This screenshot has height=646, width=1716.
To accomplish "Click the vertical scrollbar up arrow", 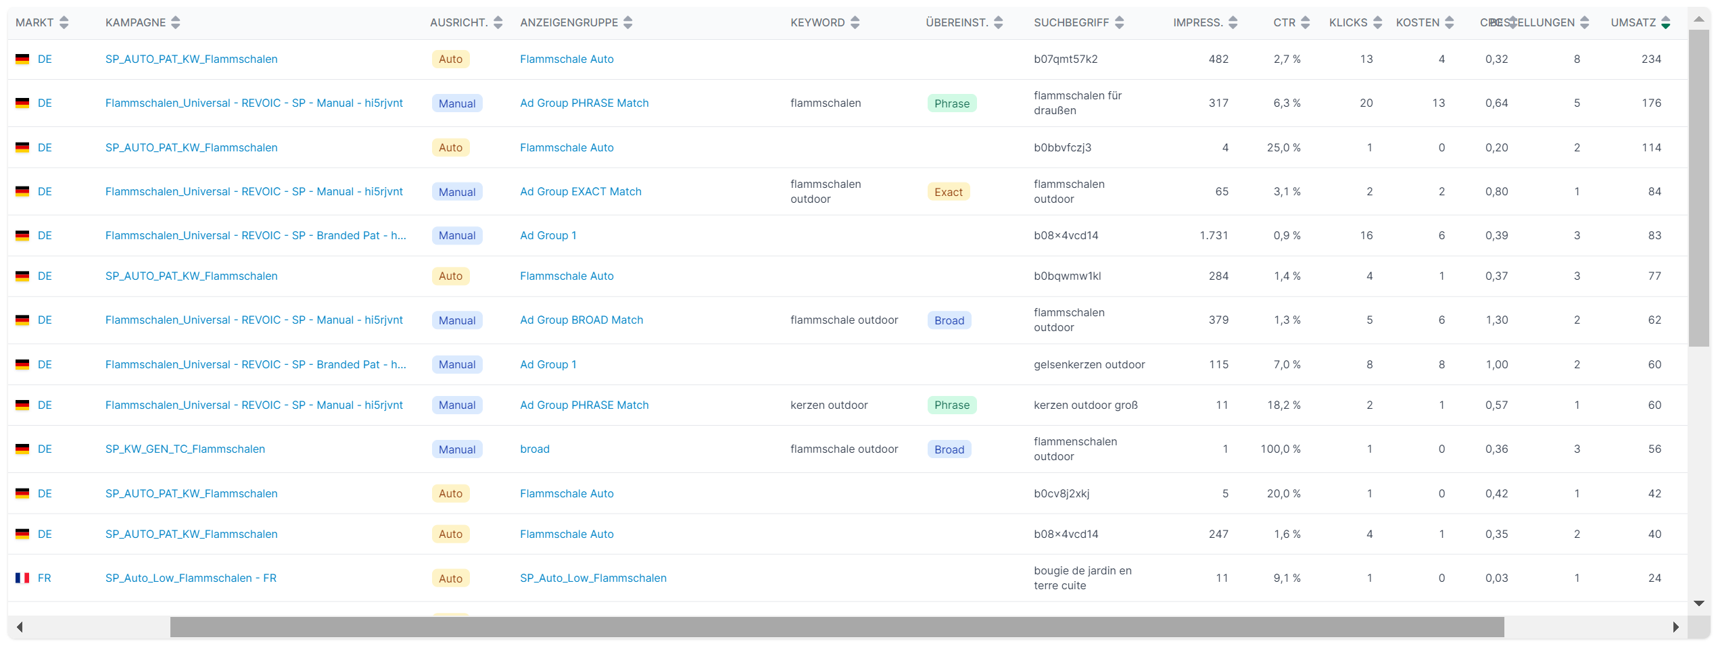I will click(x=1698, y=19).
